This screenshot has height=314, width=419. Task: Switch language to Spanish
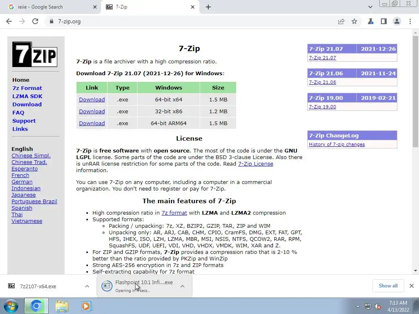pos(22,208)
